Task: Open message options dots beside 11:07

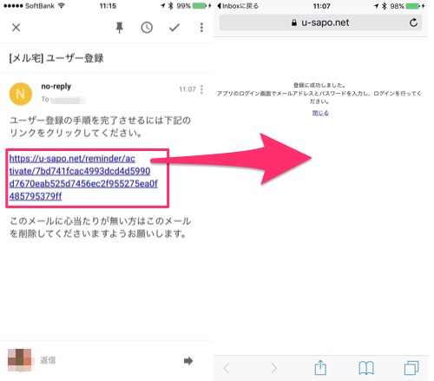Action: click(201, 89)
